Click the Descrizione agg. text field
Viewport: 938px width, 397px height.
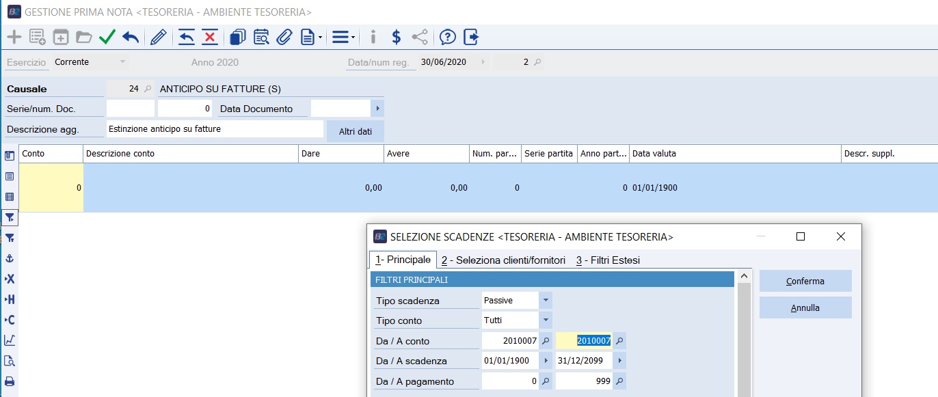[x=215, y=129]
